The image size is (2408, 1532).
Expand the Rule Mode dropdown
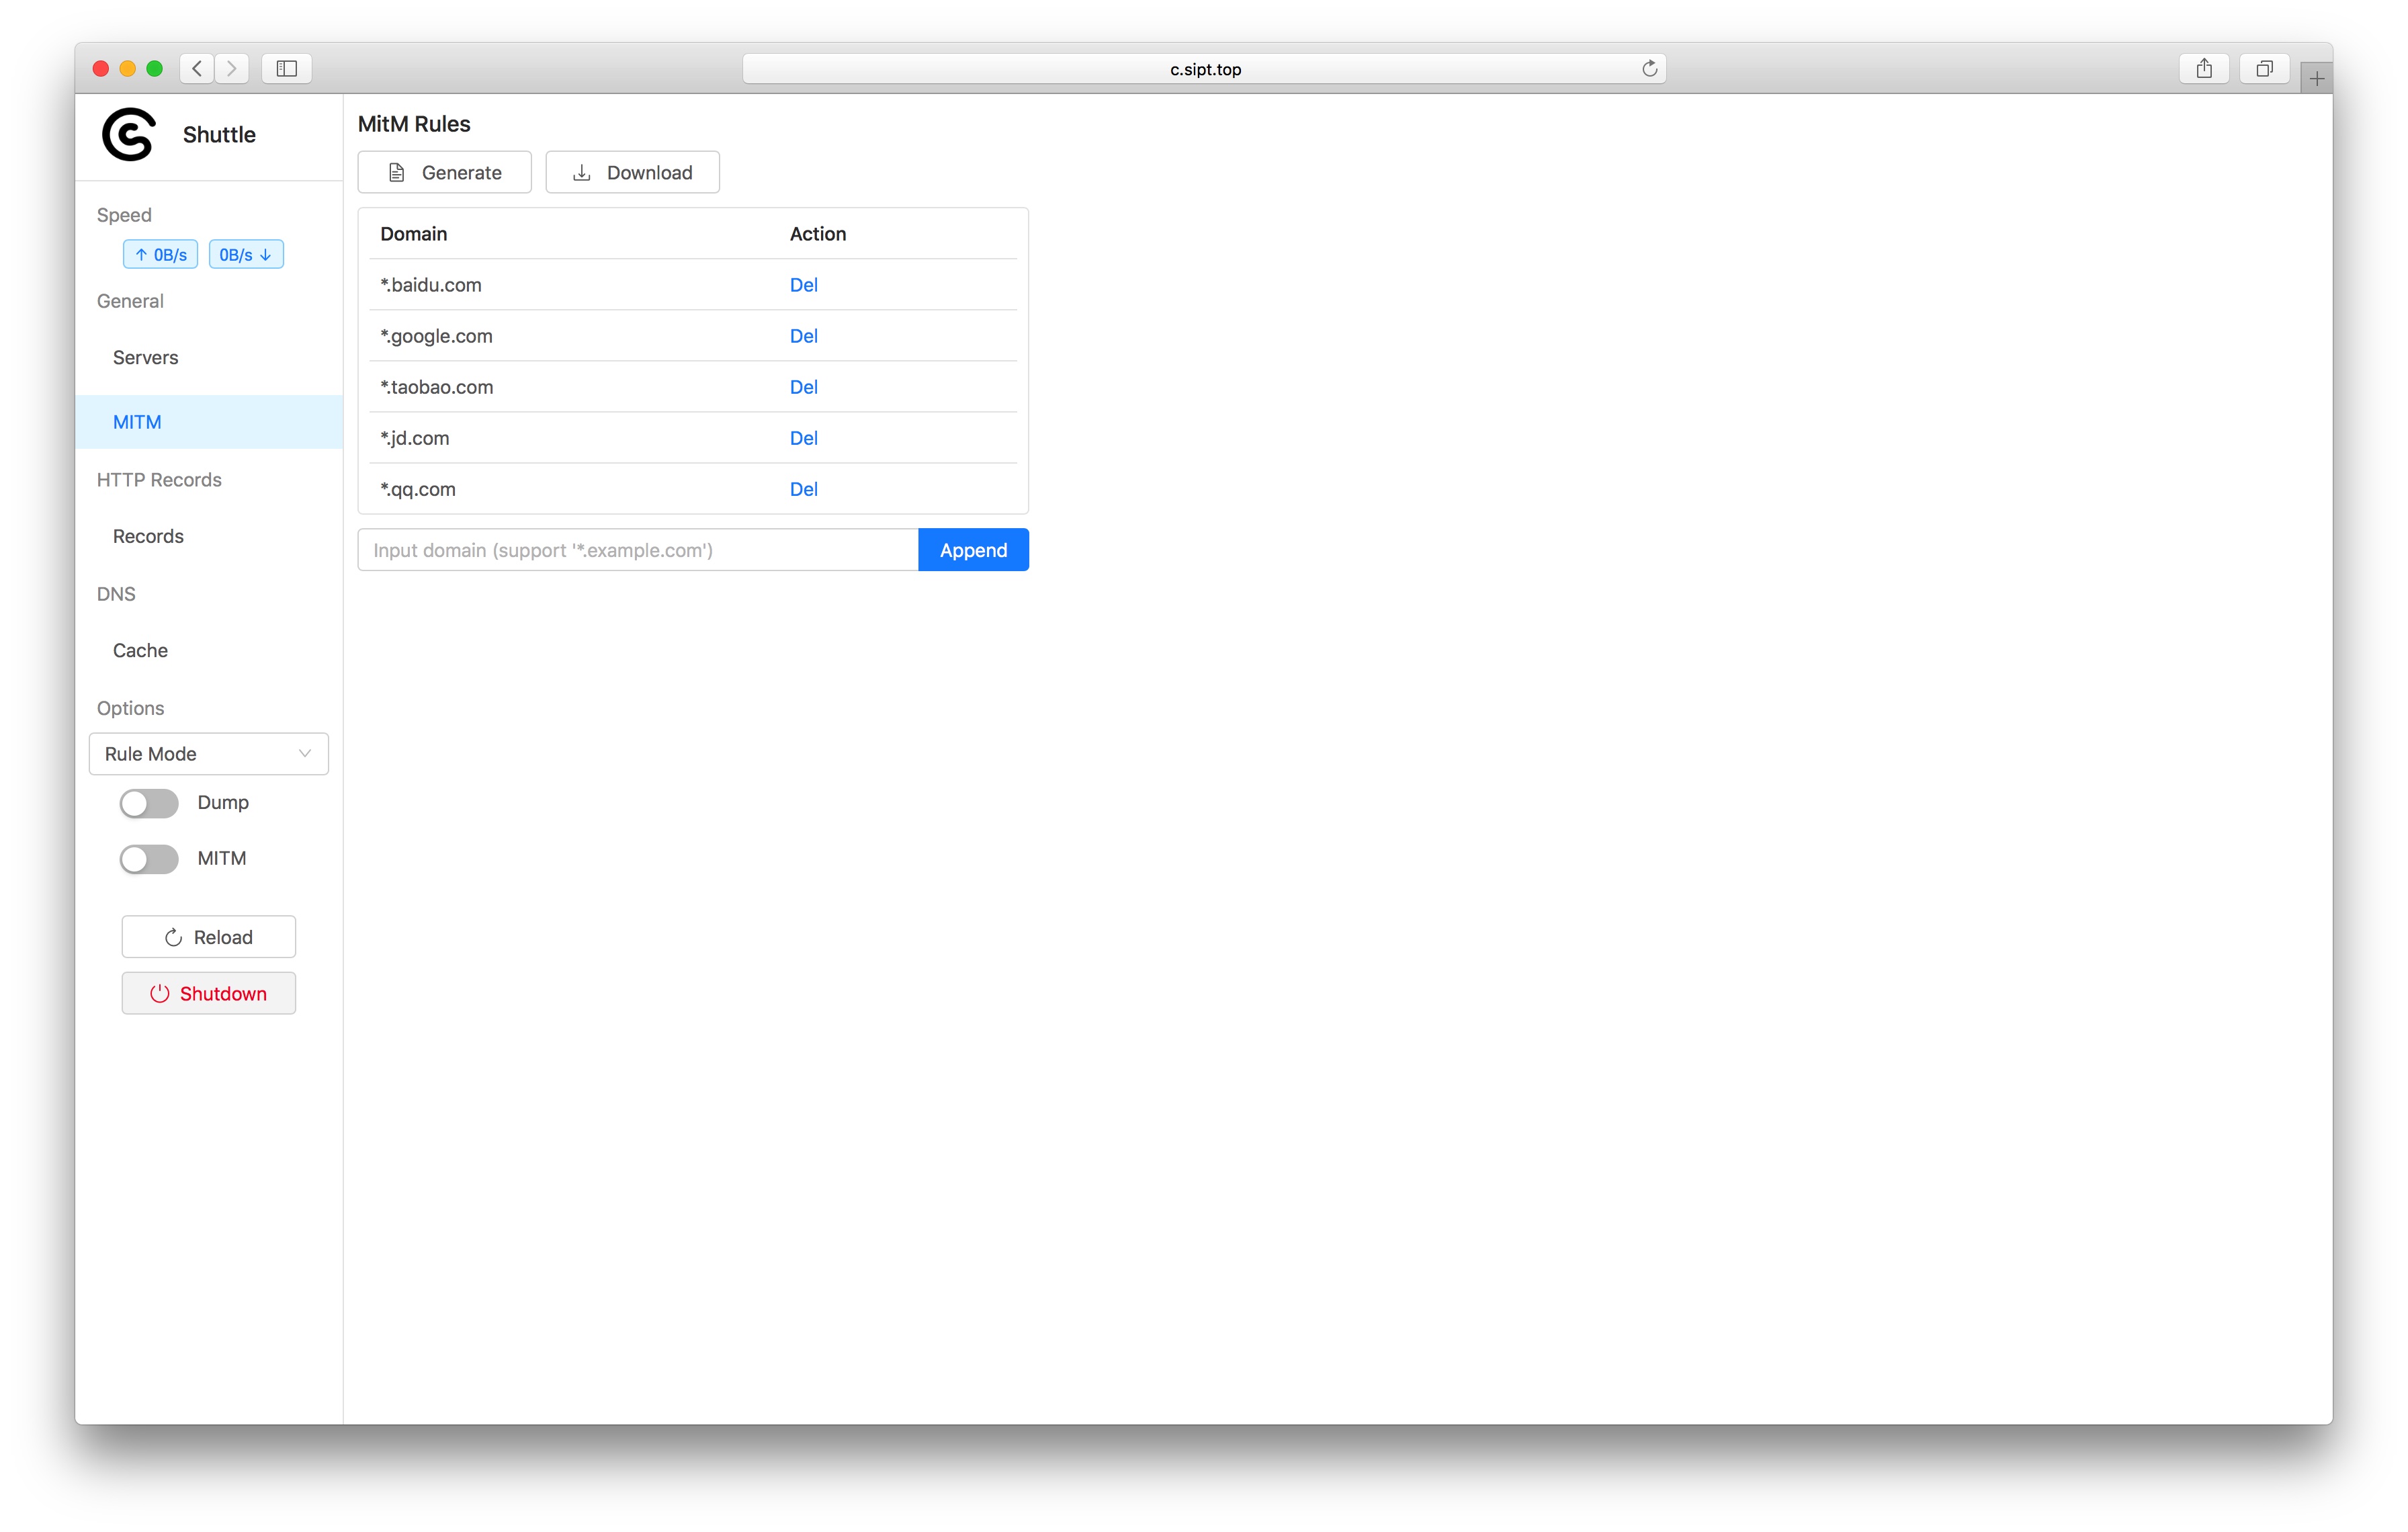pos(207,753)
